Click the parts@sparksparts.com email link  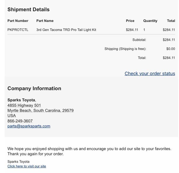[29, 126]
